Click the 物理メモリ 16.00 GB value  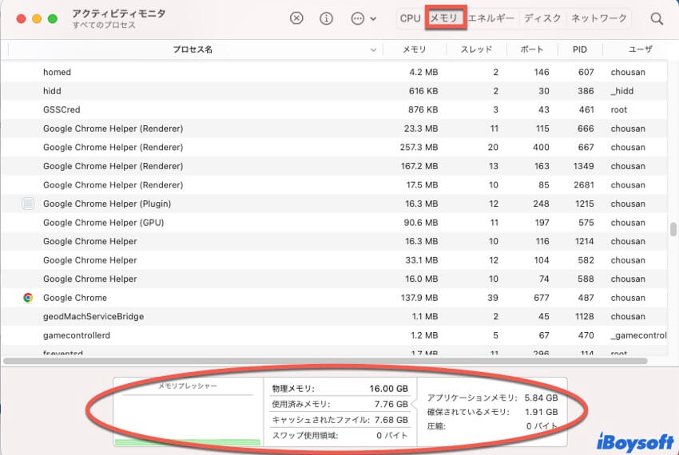point(388,389)
